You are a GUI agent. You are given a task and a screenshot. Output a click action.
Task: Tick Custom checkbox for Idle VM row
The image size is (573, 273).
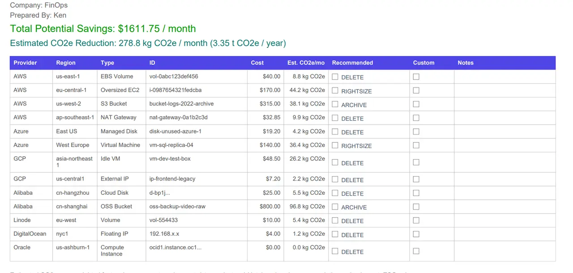[x=416, y=162]
